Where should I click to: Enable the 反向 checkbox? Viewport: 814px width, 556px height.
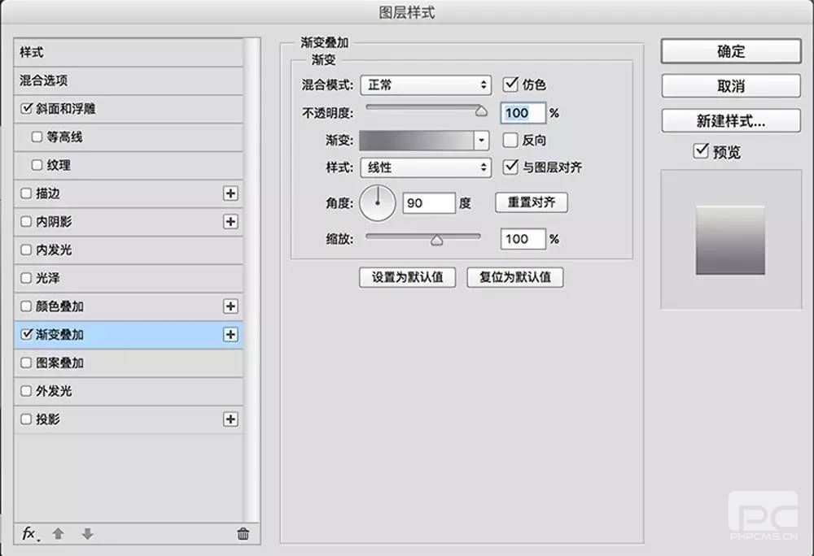510,140
